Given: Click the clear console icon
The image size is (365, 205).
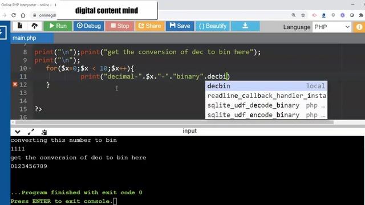Looking at the screenshot, I should [x=44, y=132].
